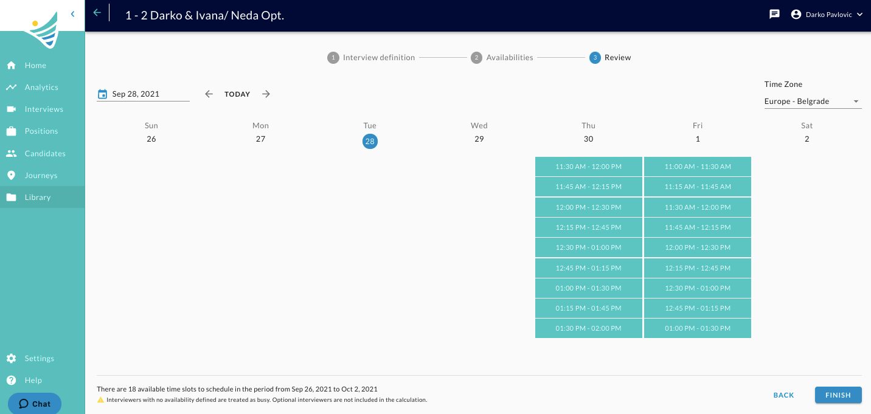871x414 pixels.
Task: Go to Availabilities step
Action: pyautogui.click(x=502, y=58)
